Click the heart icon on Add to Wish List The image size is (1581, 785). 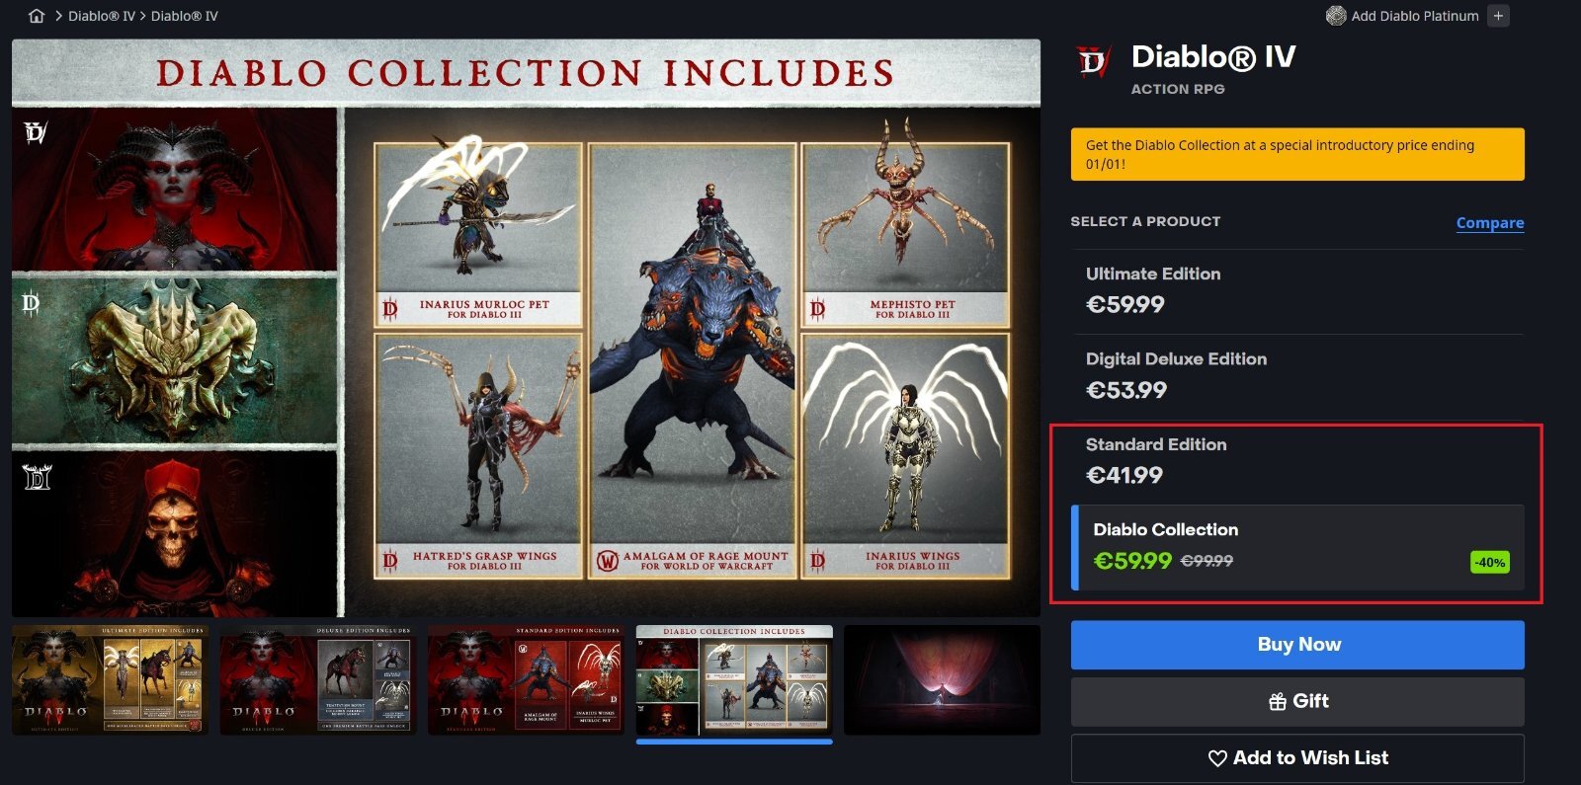coord(1217,758)
